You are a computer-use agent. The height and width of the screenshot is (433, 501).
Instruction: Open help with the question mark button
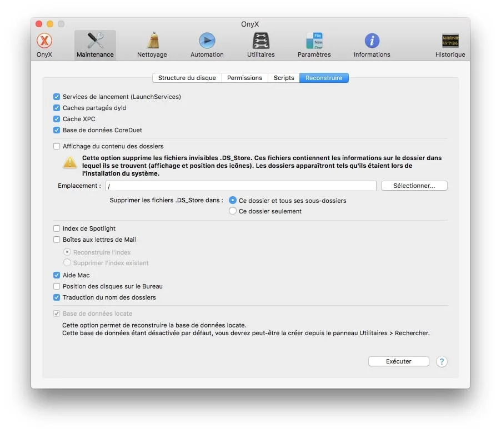pos(442,362)
